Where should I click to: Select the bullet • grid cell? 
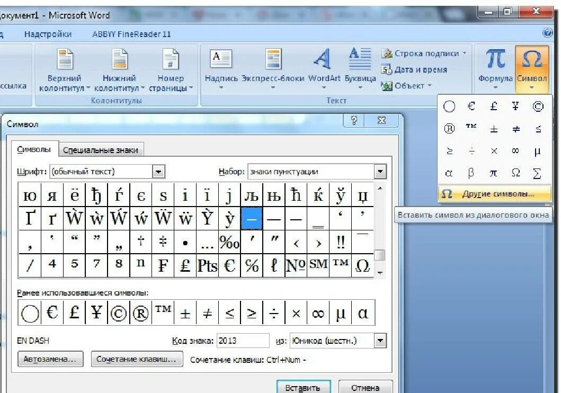point(185,242)
